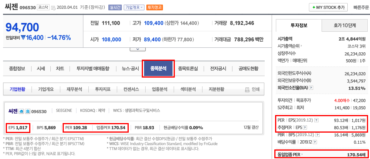Select the 기업현황 sub-tab

pyautogui.click(x=17, y=89)
